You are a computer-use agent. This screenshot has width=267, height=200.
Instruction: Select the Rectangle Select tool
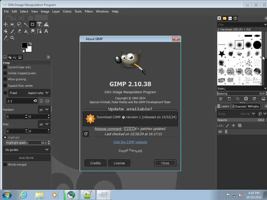[x=12, y=24]
